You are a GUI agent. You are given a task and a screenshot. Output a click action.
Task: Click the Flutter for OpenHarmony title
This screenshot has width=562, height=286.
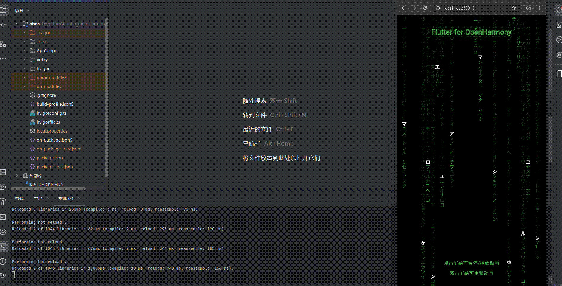pos(471,32)
